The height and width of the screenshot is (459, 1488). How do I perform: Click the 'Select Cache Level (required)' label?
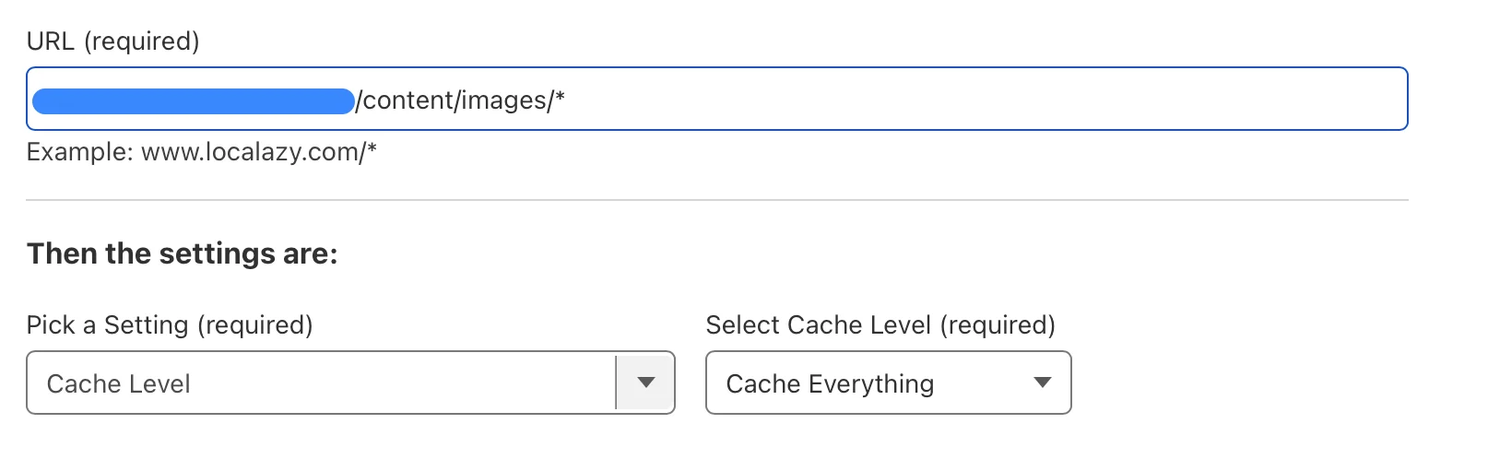point(880,325)
